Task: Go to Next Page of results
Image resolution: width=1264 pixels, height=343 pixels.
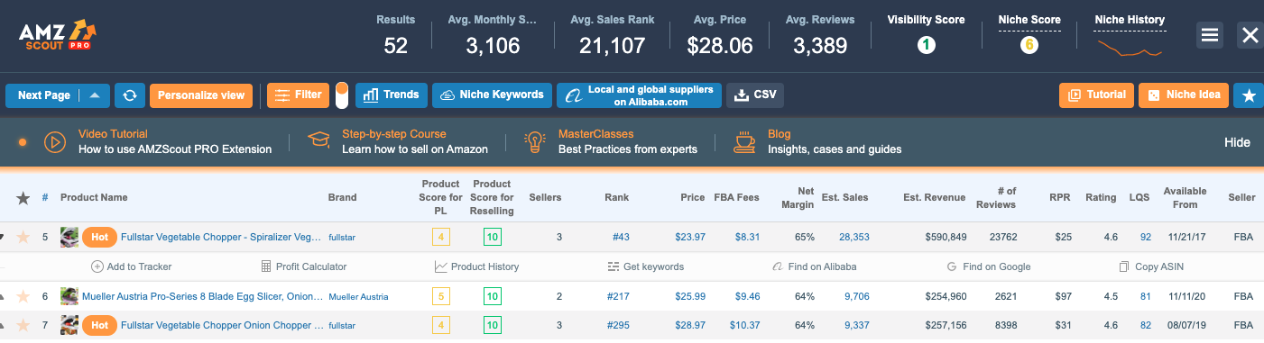Action: 44,95
